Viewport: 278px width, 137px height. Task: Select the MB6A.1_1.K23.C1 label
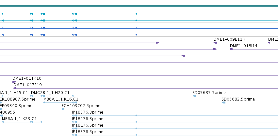(x=19, y=119)
